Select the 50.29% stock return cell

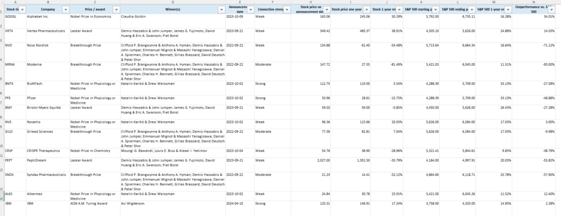(x=387, y=21)
